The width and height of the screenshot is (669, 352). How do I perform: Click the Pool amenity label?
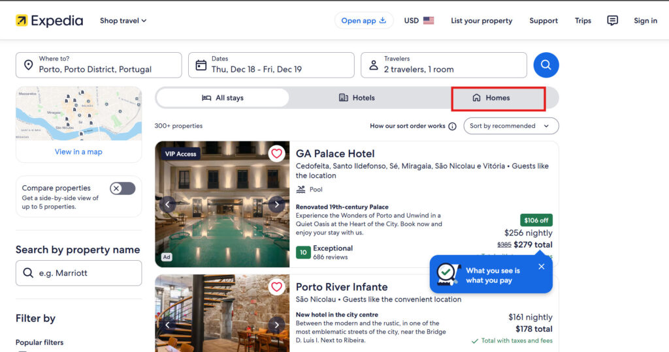316,190
